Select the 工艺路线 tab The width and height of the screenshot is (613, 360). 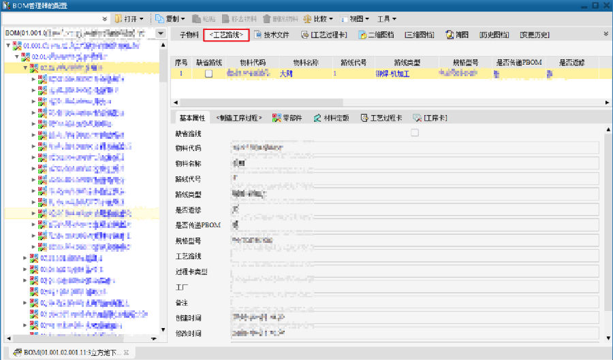(227, 34)
